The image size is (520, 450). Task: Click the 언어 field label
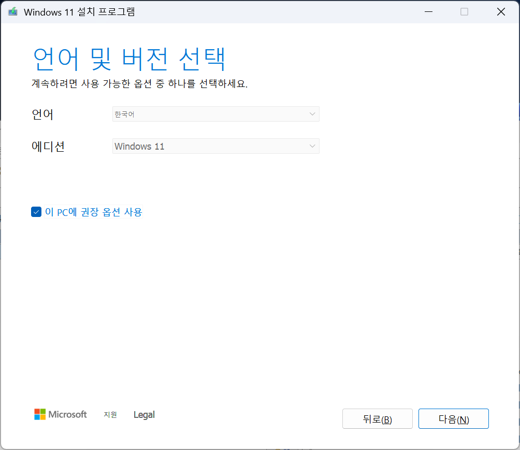(x=42, y=114)
